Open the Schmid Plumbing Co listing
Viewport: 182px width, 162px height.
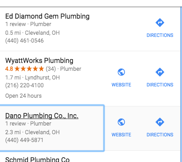tap(37, 159)
